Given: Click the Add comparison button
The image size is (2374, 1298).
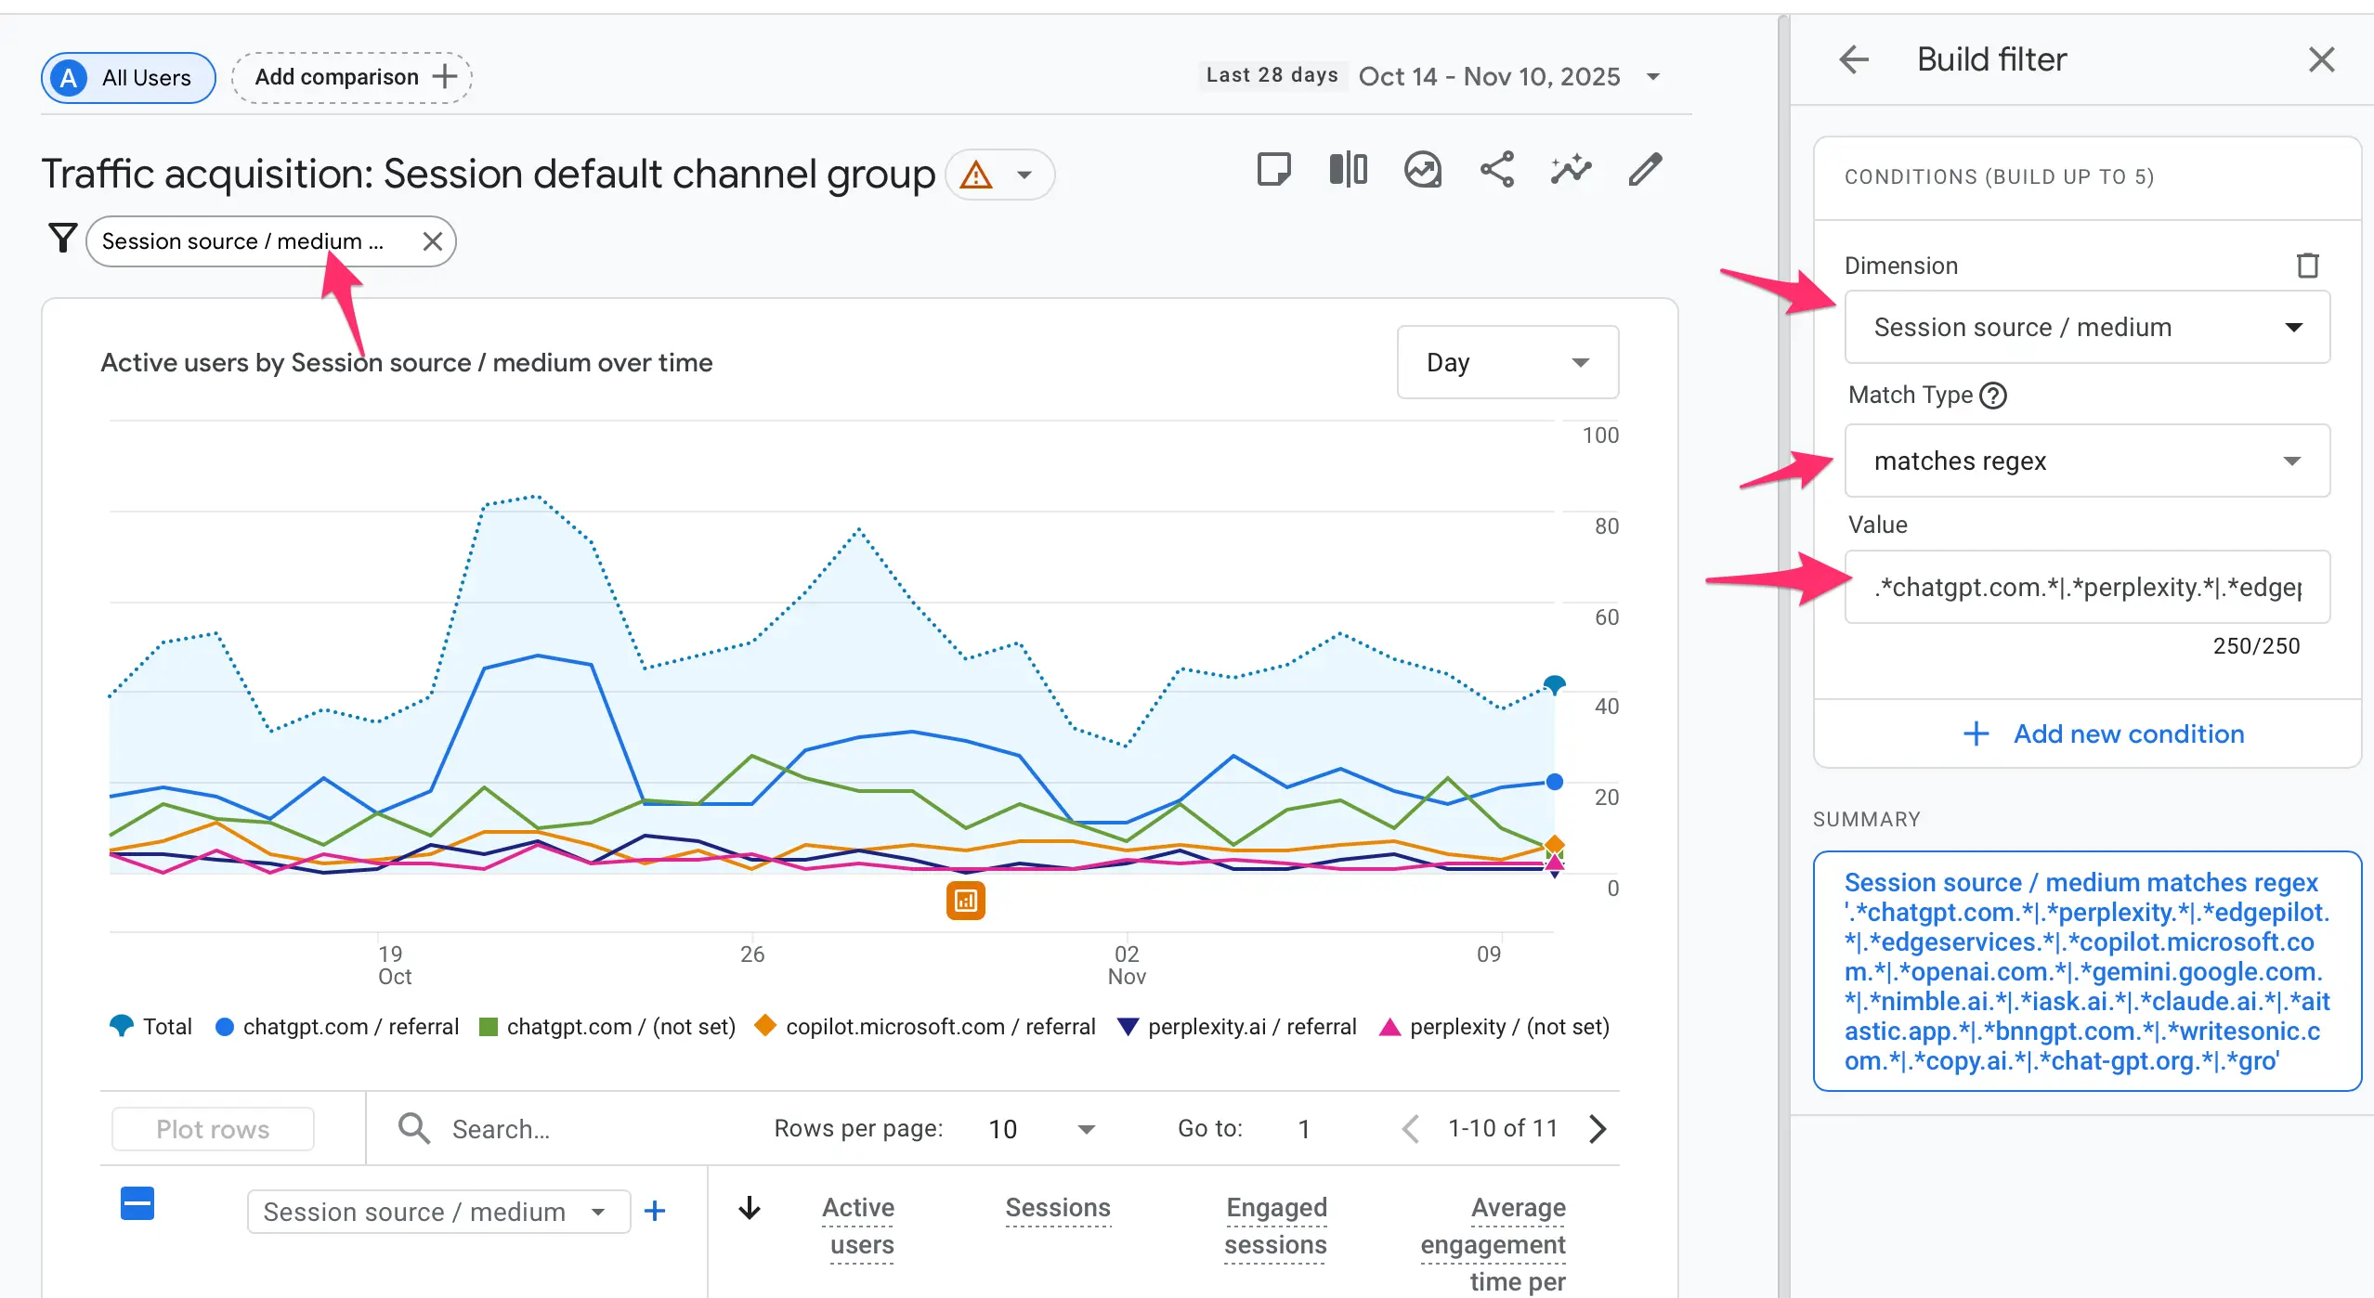Looking at the screenshot, I should click(351, 77).
